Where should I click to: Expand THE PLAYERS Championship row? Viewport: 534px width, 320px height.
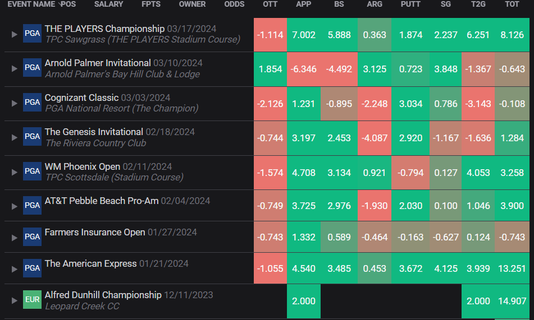click(x=14, y=34)
